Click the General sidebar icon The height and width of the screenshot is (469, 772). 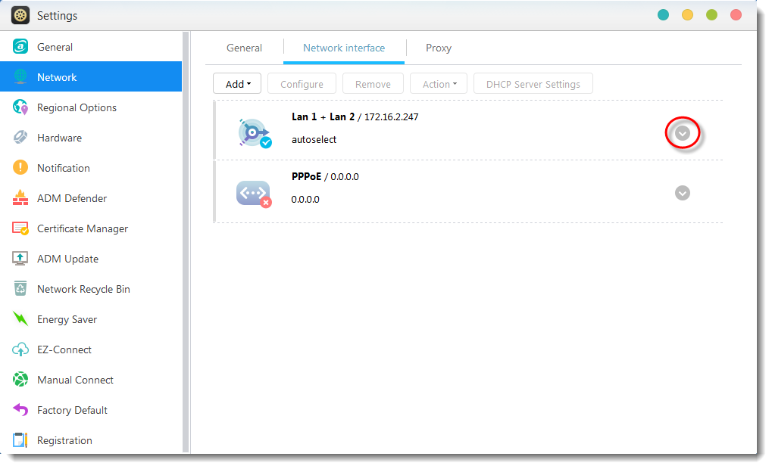20,47
